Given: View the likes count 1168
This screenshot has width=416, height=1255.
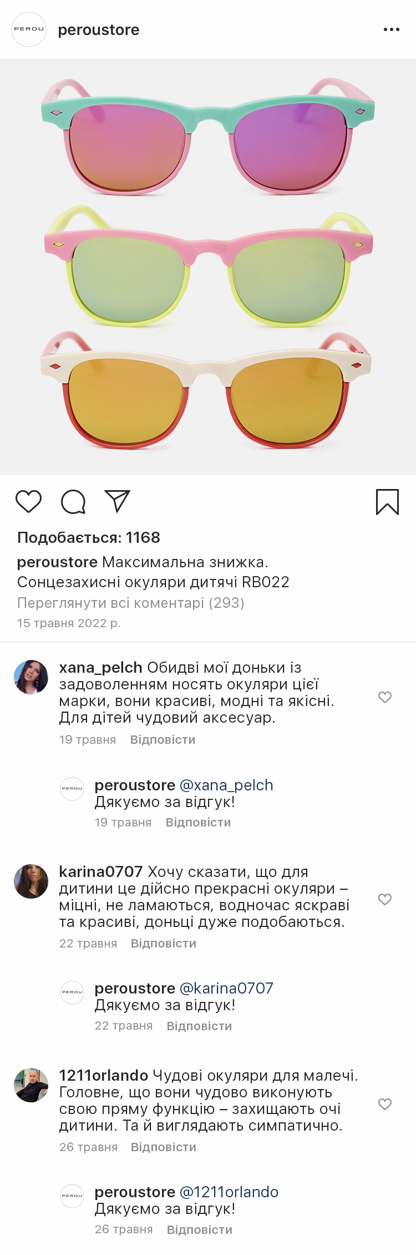Looking at the screenshot, I should click(89, 537).
